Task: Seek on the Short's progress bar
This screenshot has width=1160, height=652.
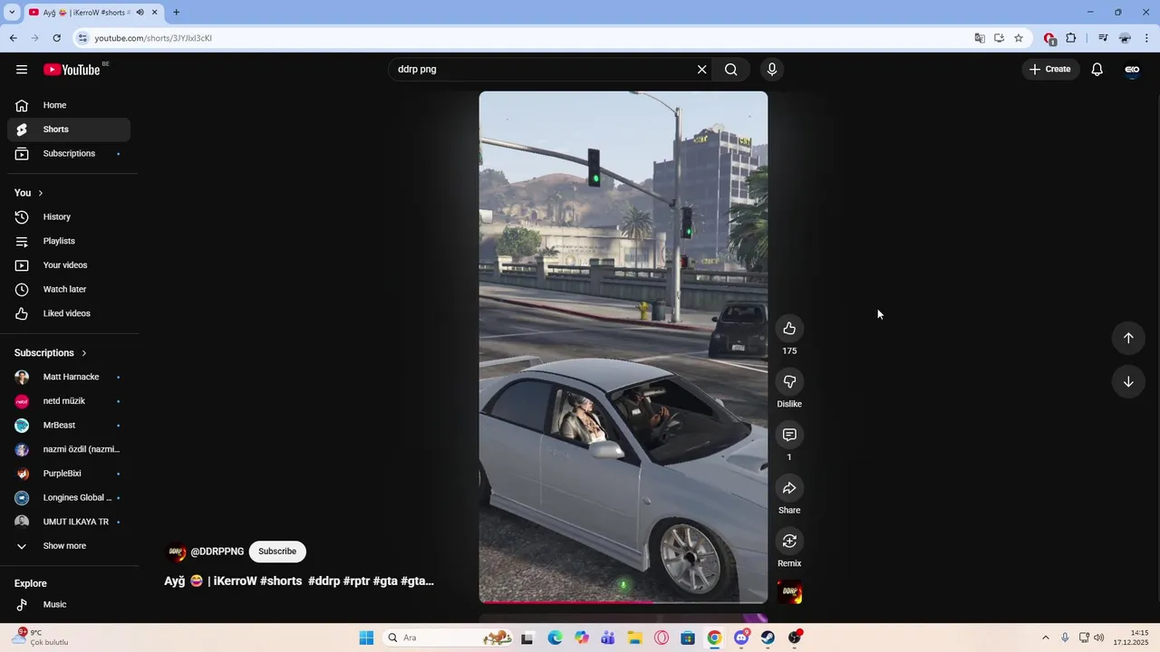Action: (x=623, y=601)
